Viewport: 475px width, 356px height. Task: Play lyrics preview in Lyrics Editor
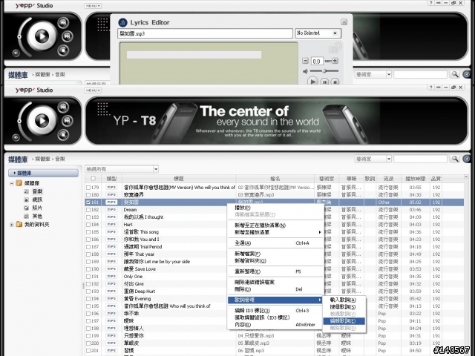[x=312, y=82]
